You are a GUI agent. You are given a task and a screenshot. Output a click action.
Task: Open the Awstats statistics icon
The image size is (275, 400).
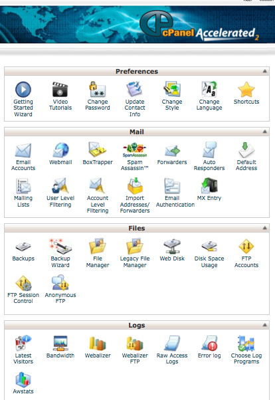pyautogui.click(x=23, y=379)
